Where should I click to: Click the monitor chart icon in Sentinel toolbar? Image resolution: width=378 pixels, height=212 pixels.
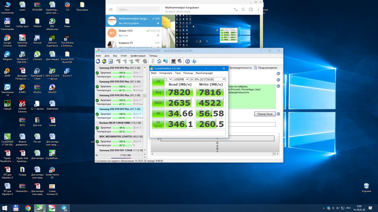173,61
